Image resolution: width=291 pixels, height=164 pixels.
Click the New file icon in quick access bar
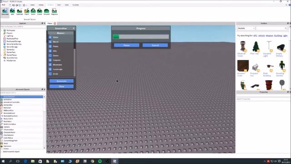pyautogui.click(x=10, y=5)
